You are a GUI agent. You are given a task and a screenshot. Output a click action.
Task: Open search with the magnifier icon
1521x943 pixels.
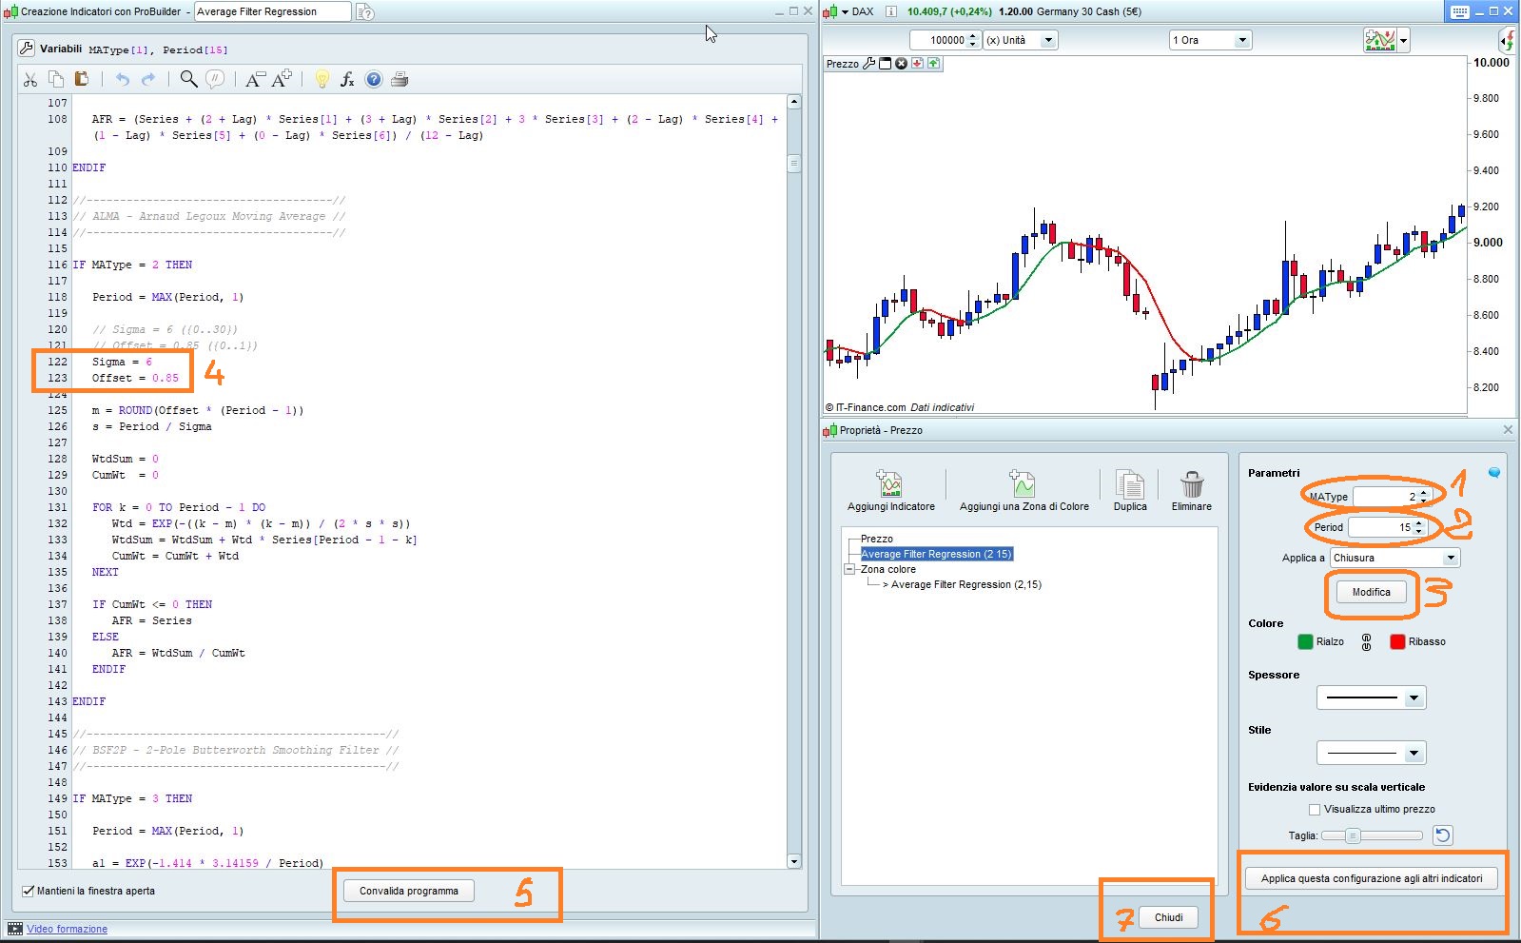tap(188, 80)
